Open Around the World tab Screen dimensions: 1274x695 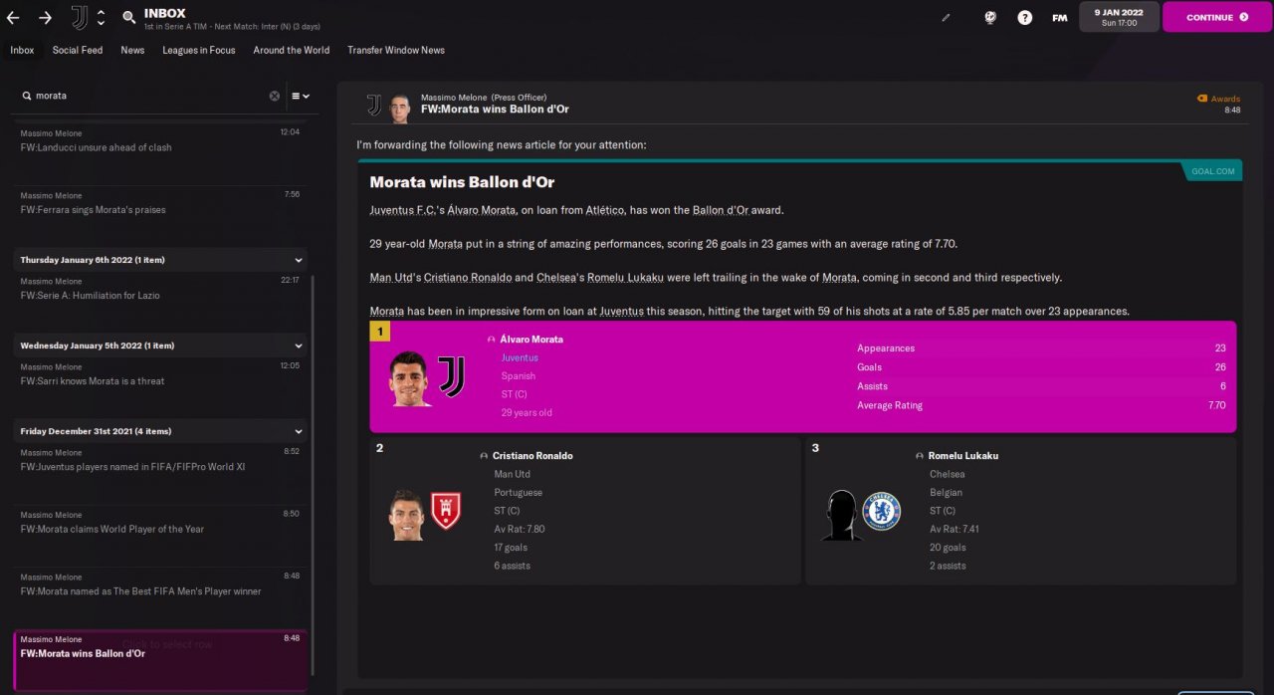tap(292, 50)
